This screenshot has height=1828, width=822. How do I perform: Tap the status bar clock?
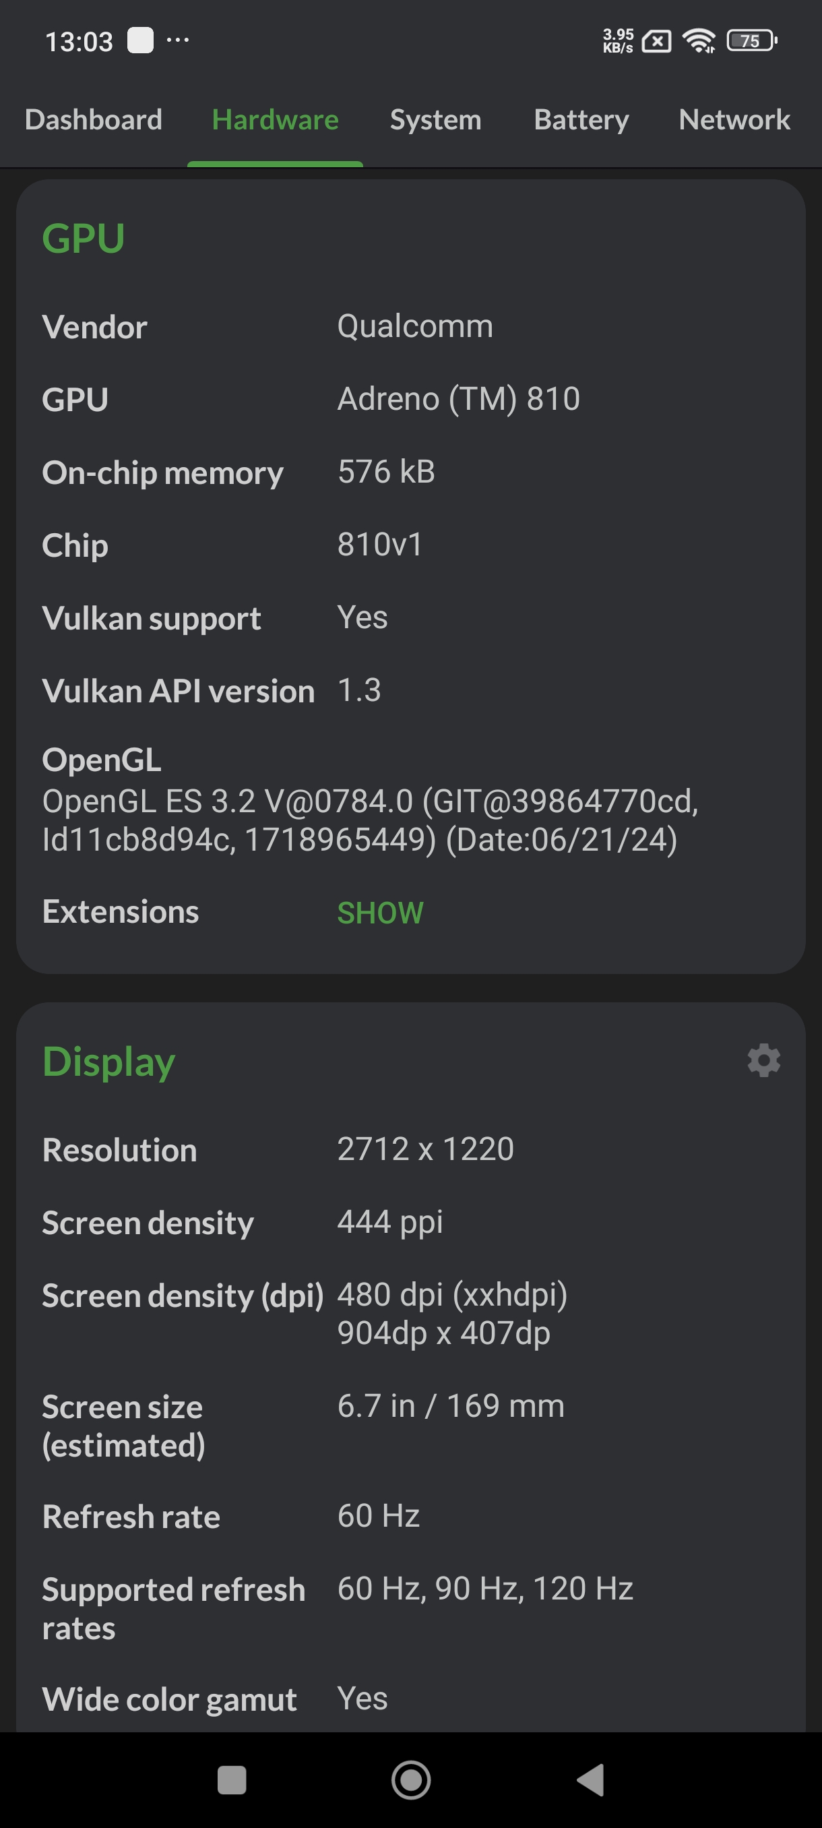pos(79,42)
